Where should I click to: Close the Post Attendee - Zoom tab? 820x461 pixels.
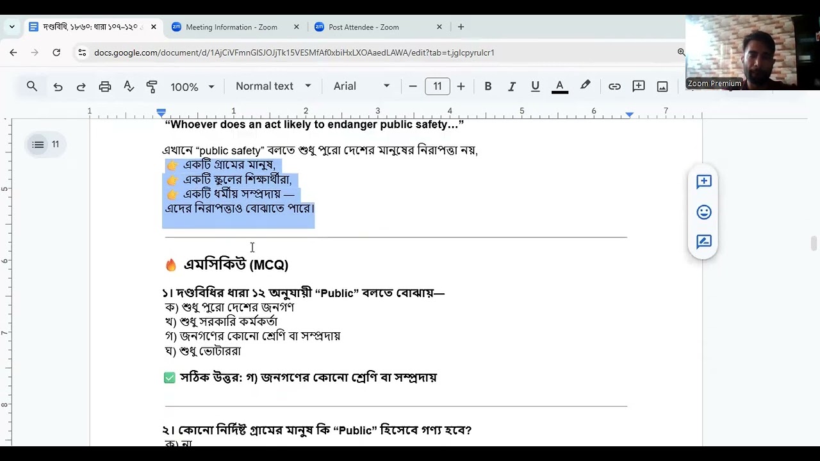439,27
